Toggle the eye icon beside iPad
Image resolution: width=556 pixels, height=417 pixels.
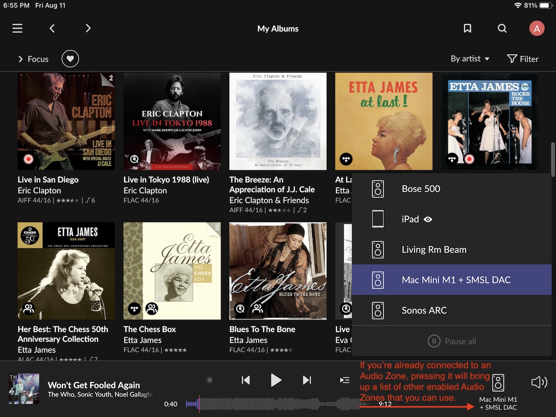428,219
